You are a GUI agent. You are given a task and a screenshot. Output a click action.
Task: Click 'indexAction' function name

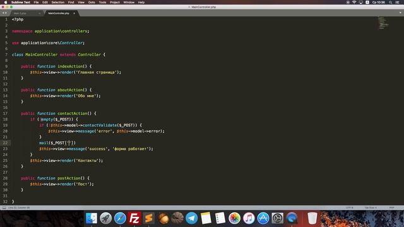click(x=70, y=66)
